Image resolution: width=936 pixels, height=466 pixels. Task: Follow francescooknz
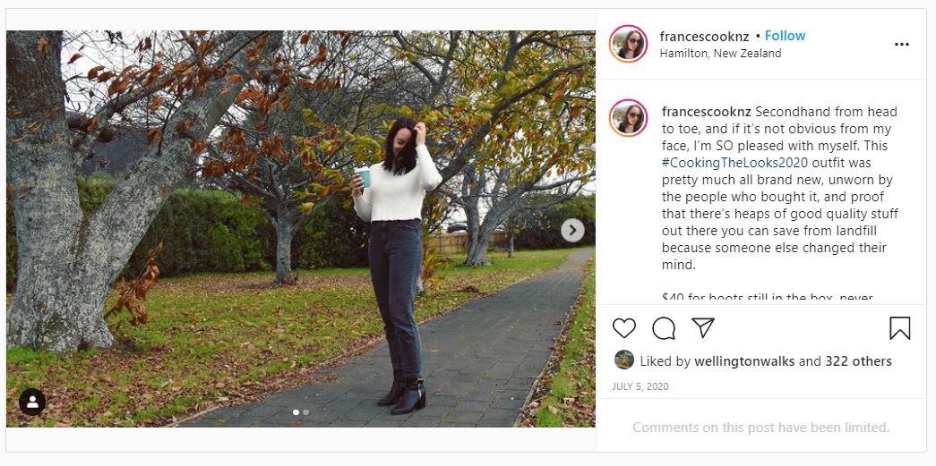(x=785, y=36)
